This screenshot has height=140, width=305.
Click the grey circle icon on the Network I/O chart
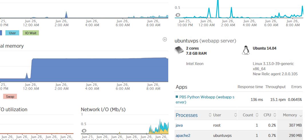[x=84, y=131]
